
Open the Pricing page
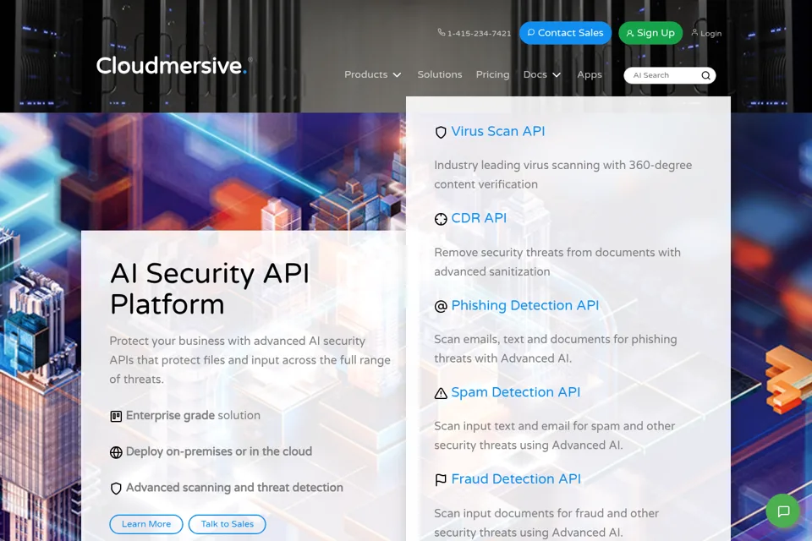click(x=492, y=74)
